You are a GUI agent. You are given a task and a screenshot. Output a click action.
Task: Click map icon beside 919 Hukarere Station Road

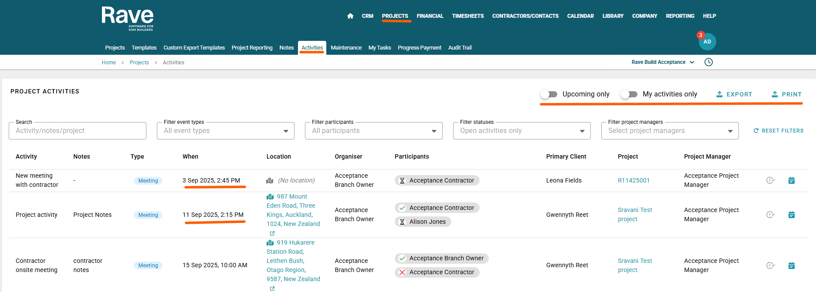(x=270, y=243)
